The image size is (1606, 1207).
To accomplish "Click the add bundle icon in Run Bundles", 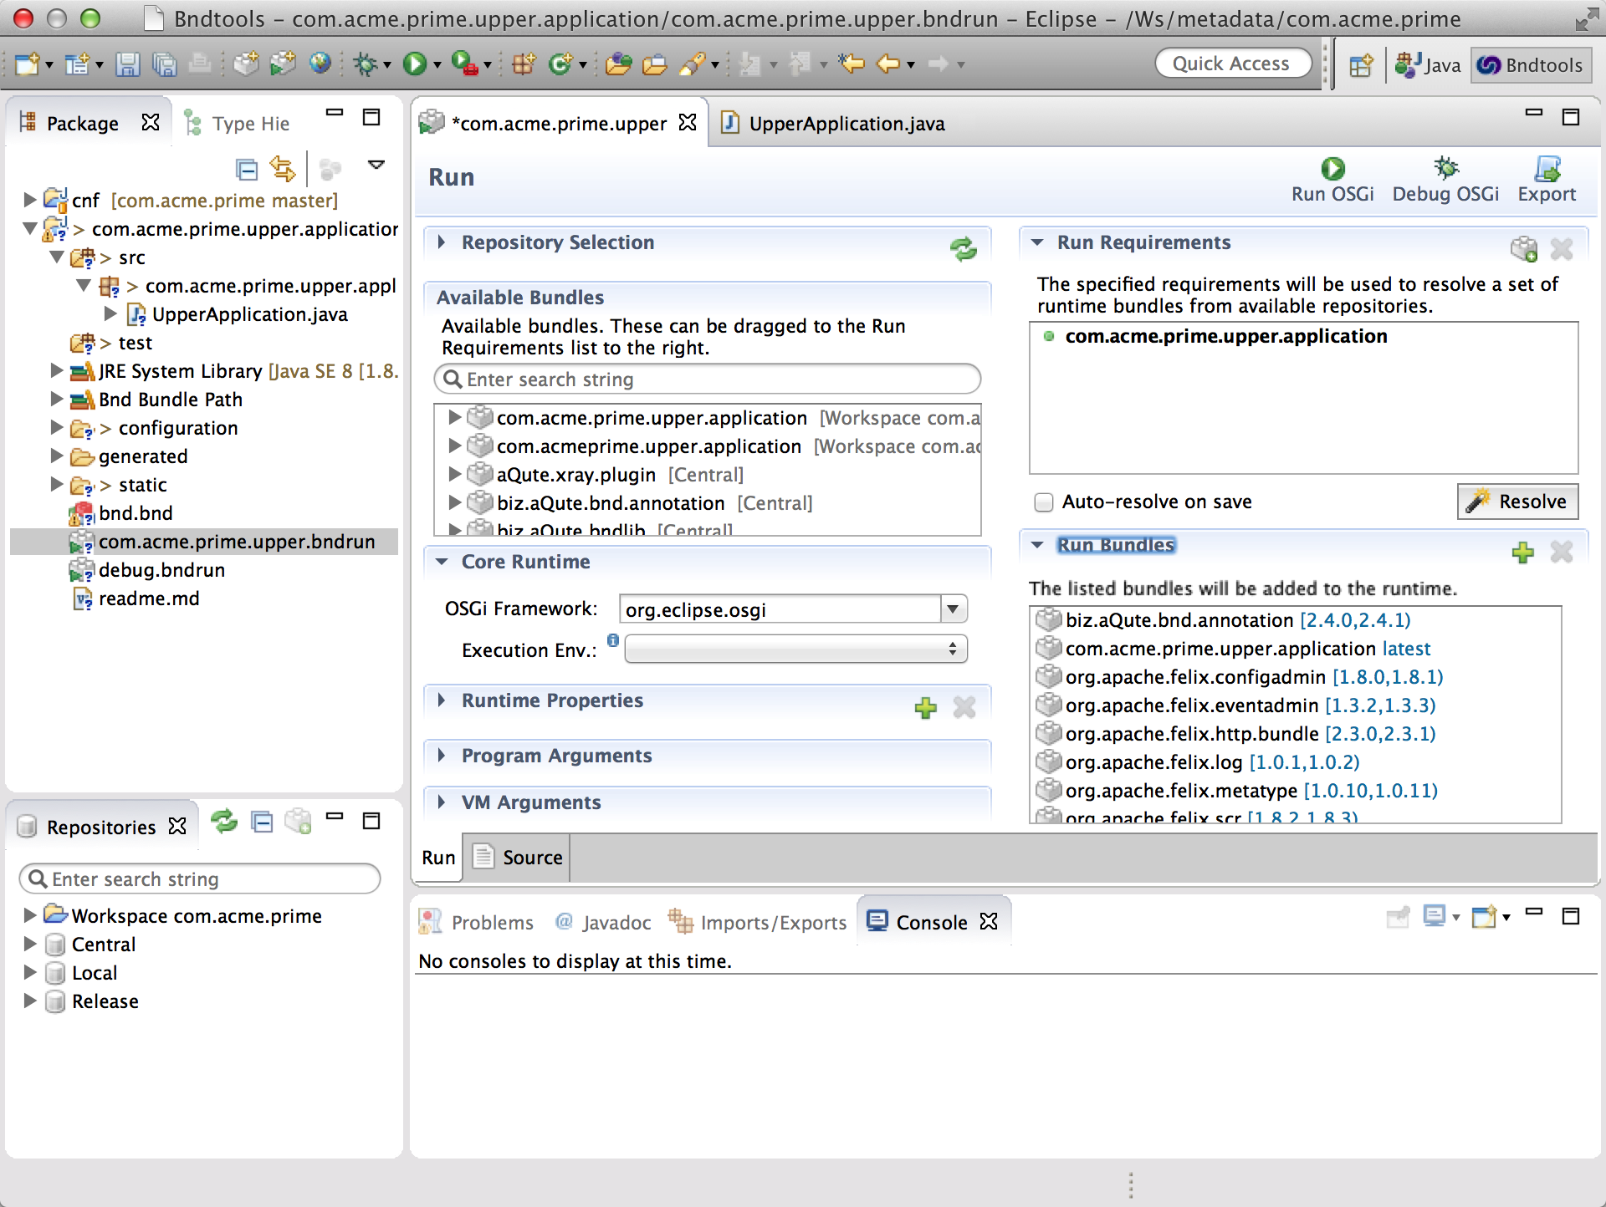I will click(x=1522, y=547).
